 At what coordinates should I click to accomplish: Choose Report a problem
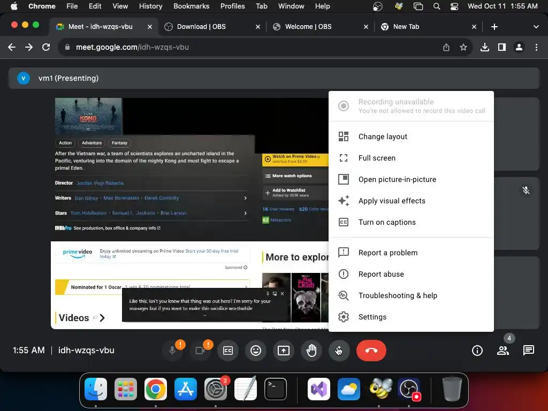tap(411, 253)
